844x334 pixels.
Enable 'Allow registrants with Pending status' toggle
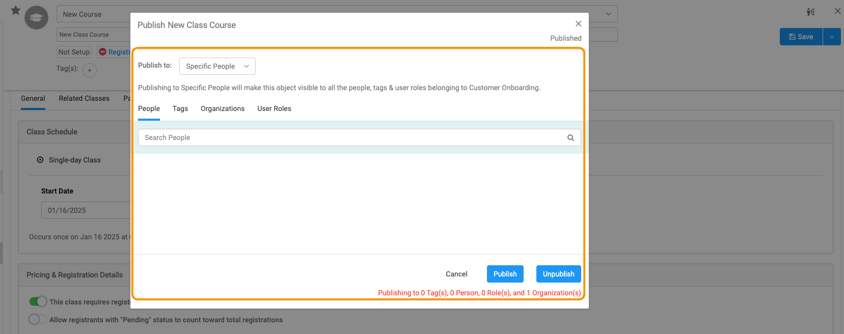pyautogui.click(x=38, y=319)
